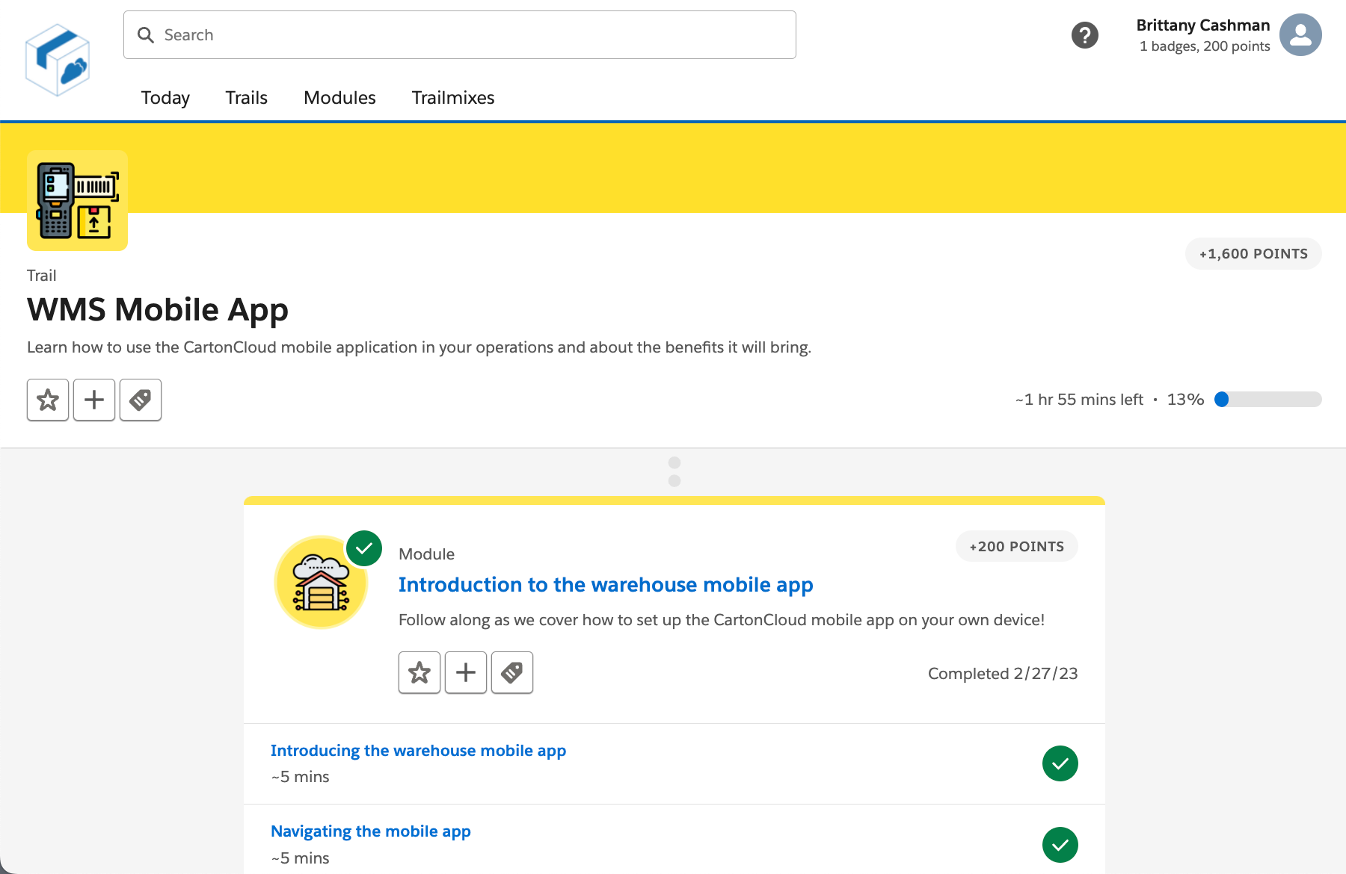The height and width of the screenshot is (874, 1346).
Task: Click the tag icon on Introduction module
Action: coord(512,672)
